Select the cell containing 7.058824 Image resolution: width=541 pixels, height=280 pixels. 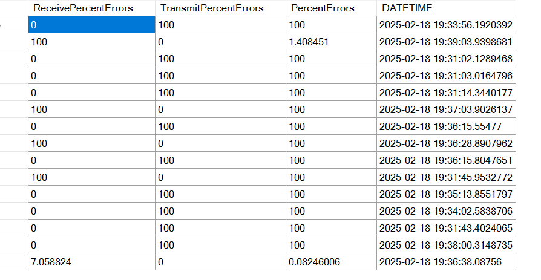click(92, 262)
